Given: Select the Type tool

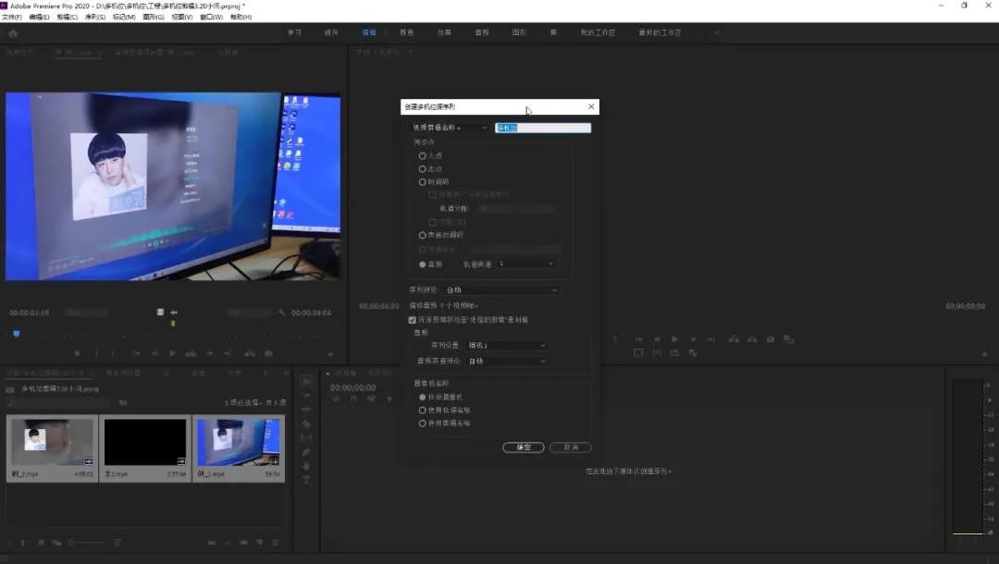Looking at the screenshot, I should (x=306, y=480).
